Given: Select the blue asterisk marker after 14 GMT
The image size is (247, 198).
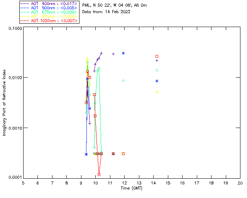Looking at the screenshot, I should pyautogui.click(x=157, y=81).
